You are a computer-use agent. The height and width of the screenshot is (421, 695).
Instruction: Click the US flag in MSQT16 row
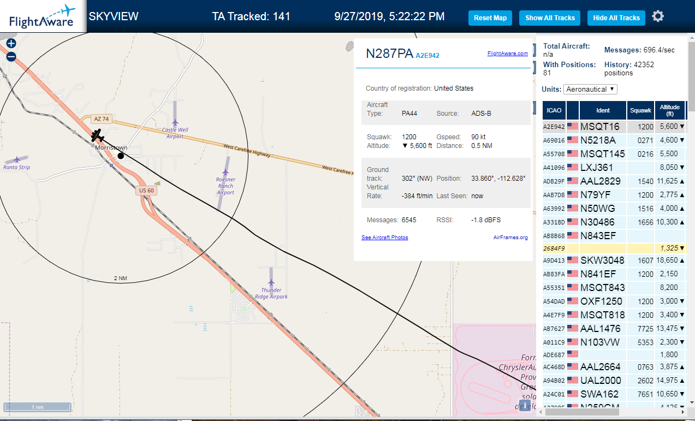click(x=573, y=127)
